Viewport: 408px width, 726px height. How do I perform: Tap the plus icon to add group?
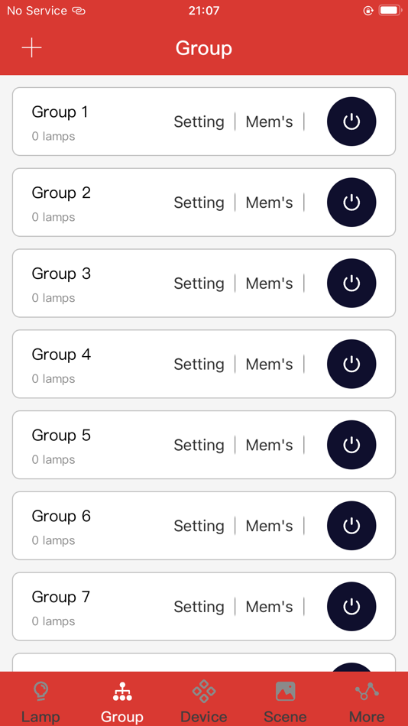31,47
